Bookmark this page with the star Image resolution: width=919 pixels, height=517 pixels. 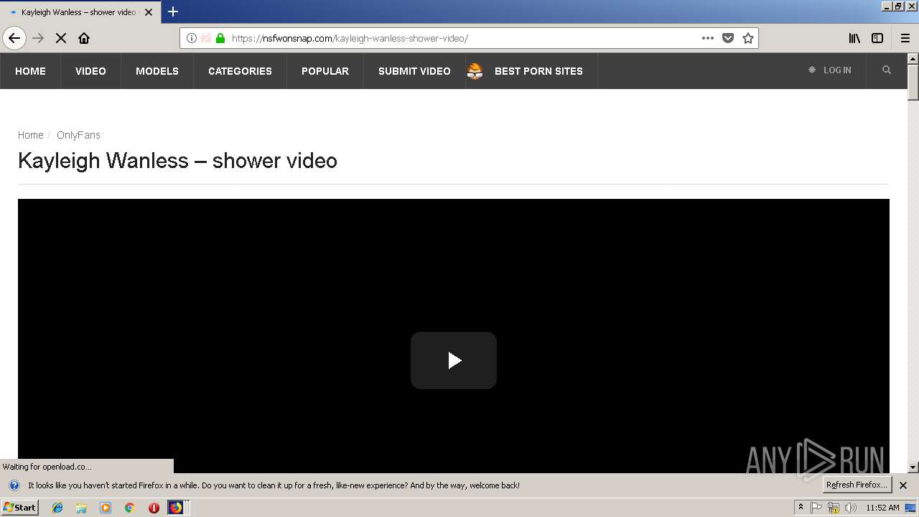(x=748, y=38)
